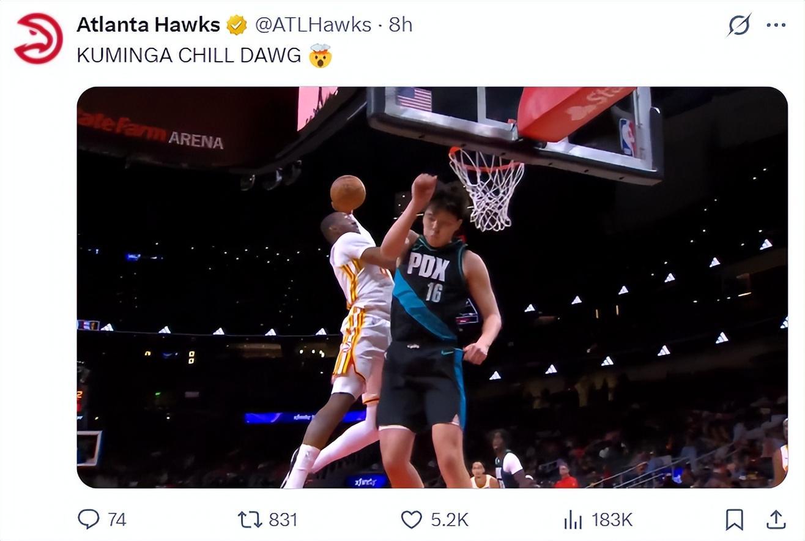
Task: Like the post with the heart icon
Action: tap(411, 520)
